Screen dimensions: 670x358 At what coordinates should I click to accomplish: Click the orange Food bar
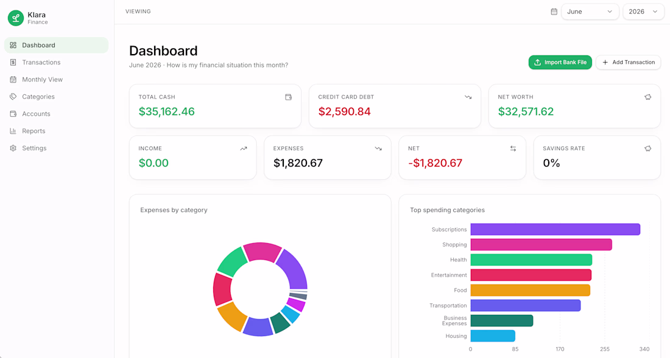(x=531, y=291)
